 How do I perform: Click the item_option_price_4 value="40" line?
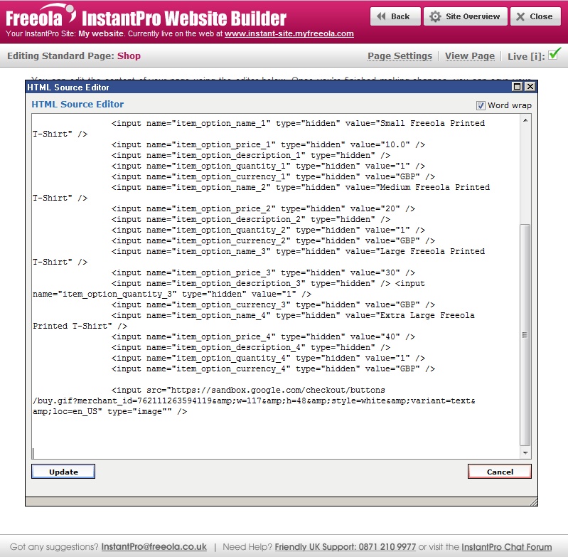pyautogui.click(x=263, y=336)
